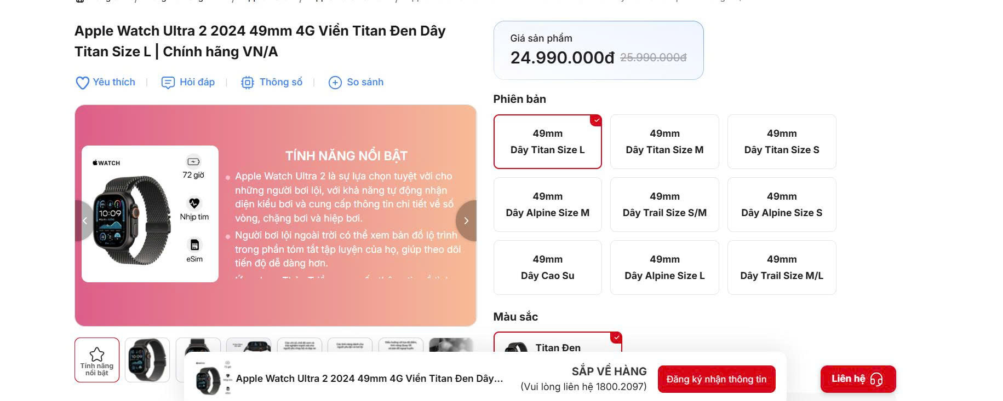The width and height of the screenshot is (1003, 401).
Task: Choose 49mm Dây Alpine Size M option
Action: 547,205
